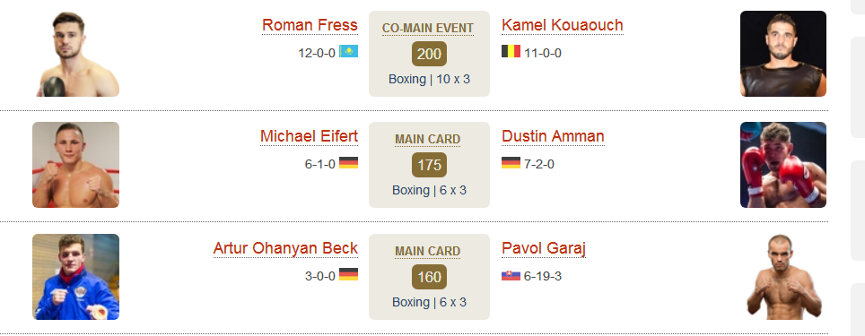Click the Slovakia flag next to Pavol Garaj
This screenshot has width=865, height=336.
pos(511,274)
